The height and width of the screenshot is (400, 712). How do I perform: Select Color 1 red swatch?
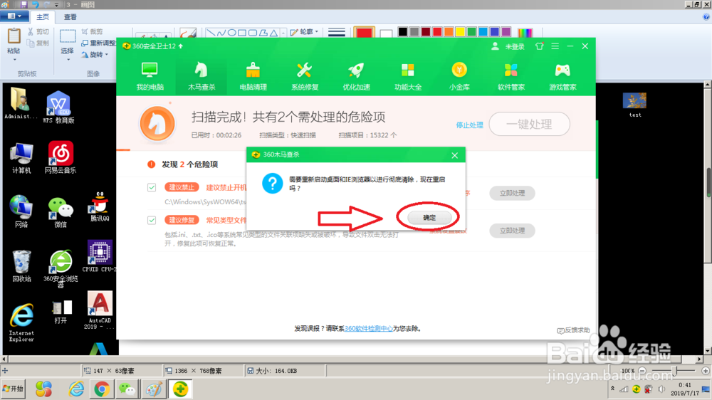point(364,33)
